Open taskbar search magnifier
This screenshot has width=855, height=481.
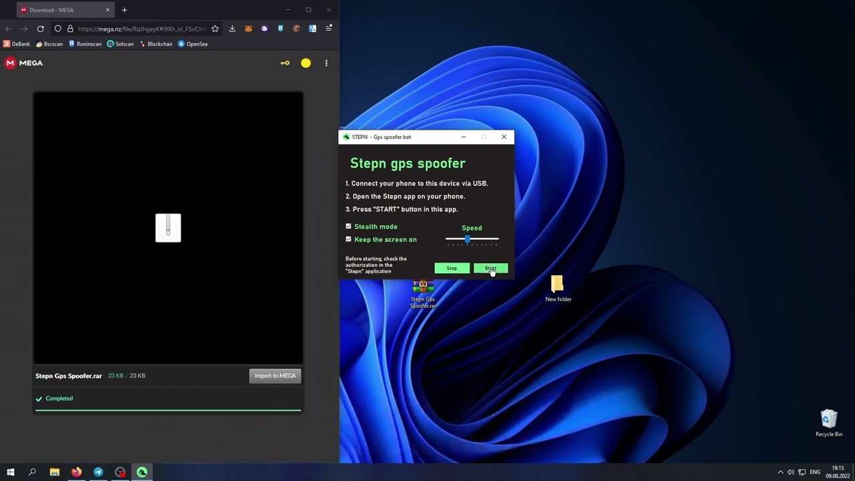pyautogui.click(x=32, y=472)
